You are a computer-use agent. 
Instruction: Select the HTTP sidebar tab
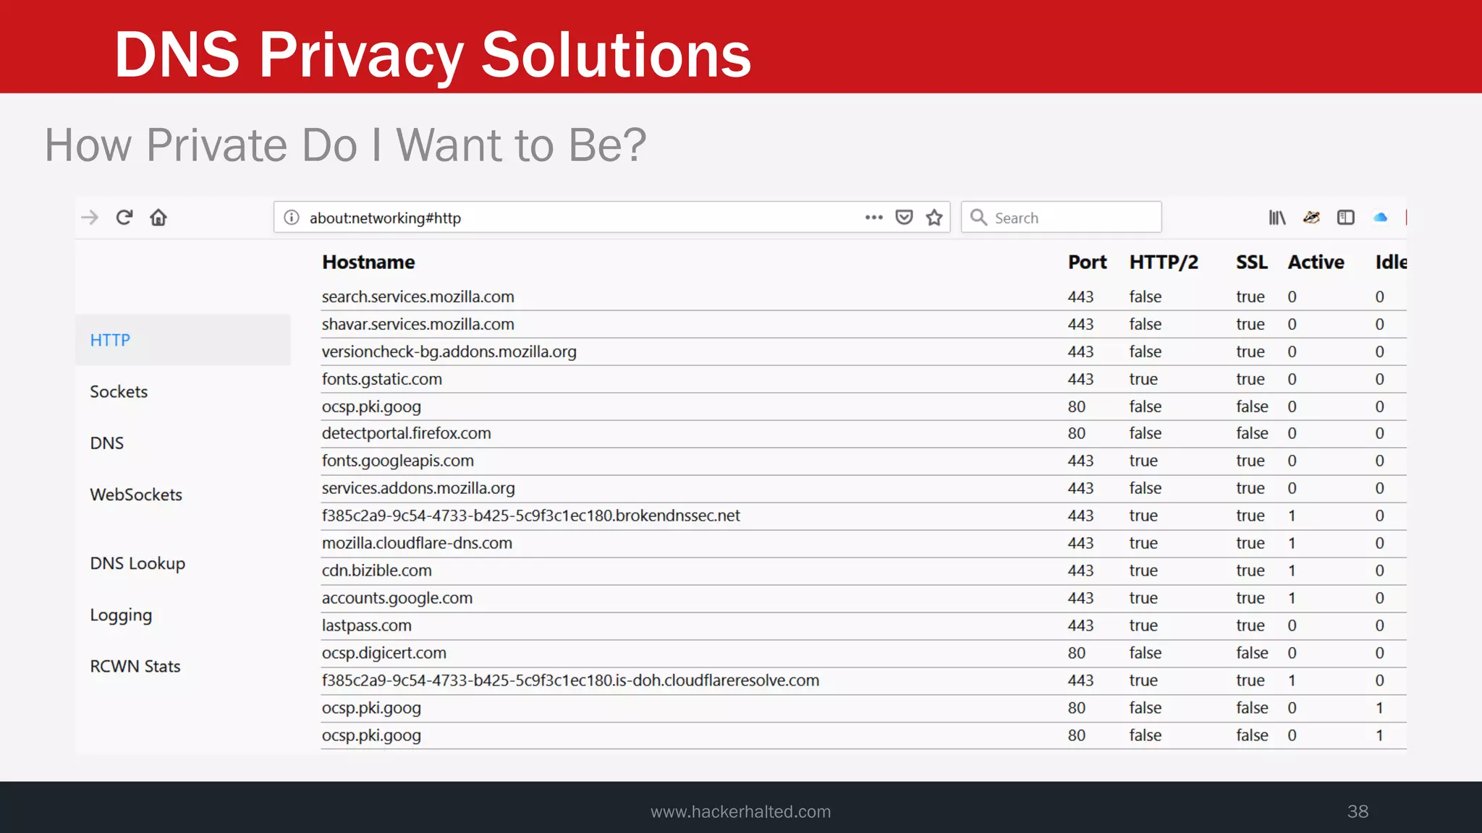coord(183,340)
